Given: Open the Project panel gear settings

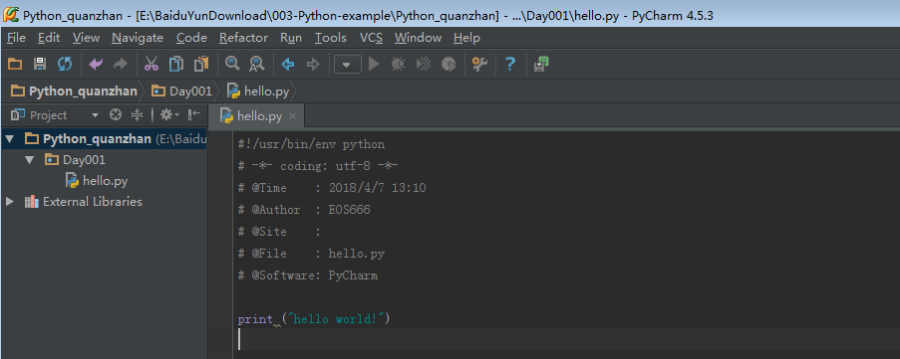Looking at the screenshot, I should click(x=169, y=115).
